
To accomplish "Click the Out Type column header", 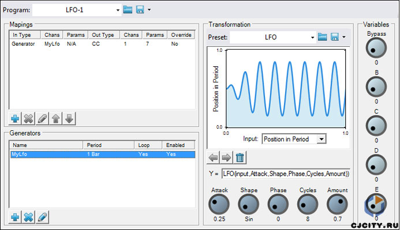I will click(104, 35).
